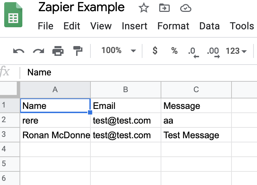Open the Data menu
This screenshot has width=257, height=185.
click(209, 26)
